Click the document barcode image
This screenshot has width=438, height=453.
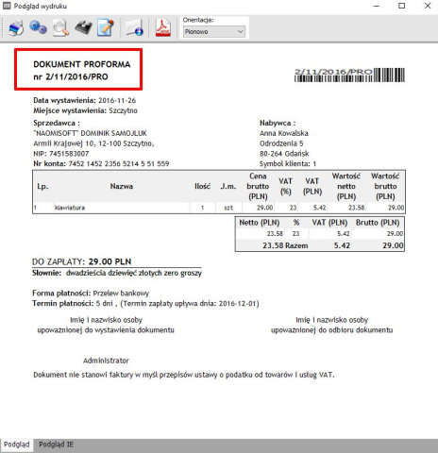click(349, 75)
